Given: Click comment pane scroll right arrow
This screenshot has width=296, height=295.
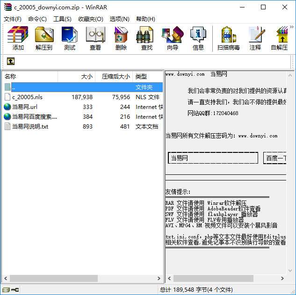Looking at the screenshot, I should (282, 278).
